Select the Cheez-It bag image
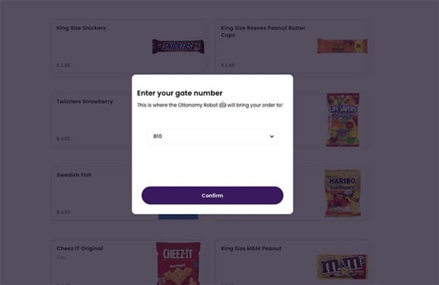The width and height of the screenshot is (439, 285). tap(178, 263)
